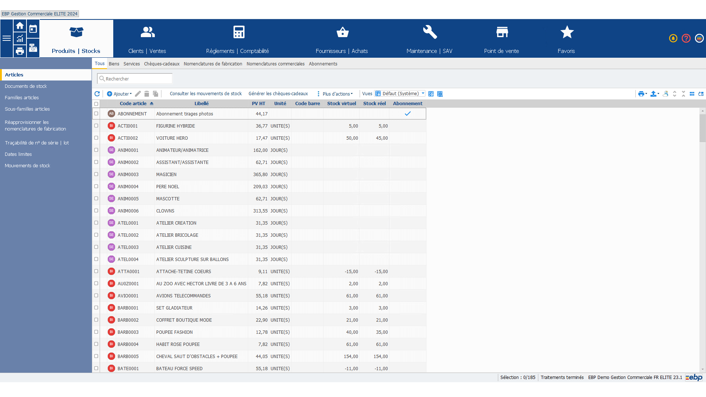Open the Défaut (Système) view combo box
The width and height of the screenshot is (706, 397).
[x=400, y=94]
